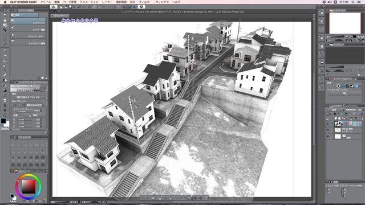This screenshot has width=365, height=205.
Task: Select the black main color in toolbar
Action: [3, 121]
